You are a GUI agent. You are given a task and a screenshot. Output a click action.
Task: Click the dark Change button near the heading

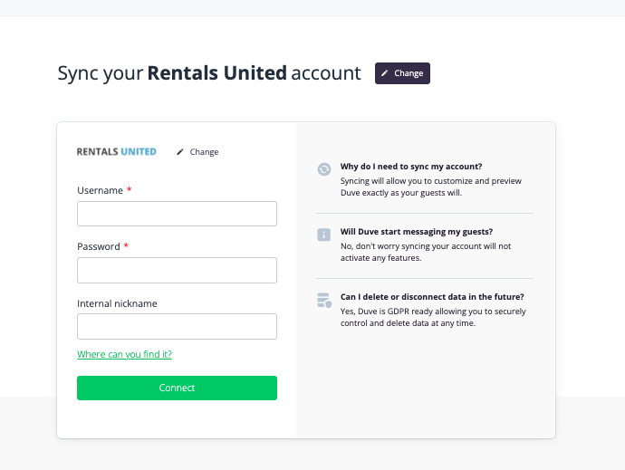point(402,73)
